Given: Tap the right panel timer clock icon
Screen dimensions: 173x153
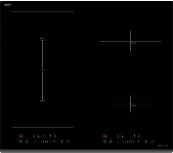Looking at the screenshot, I should pos(105,141).
